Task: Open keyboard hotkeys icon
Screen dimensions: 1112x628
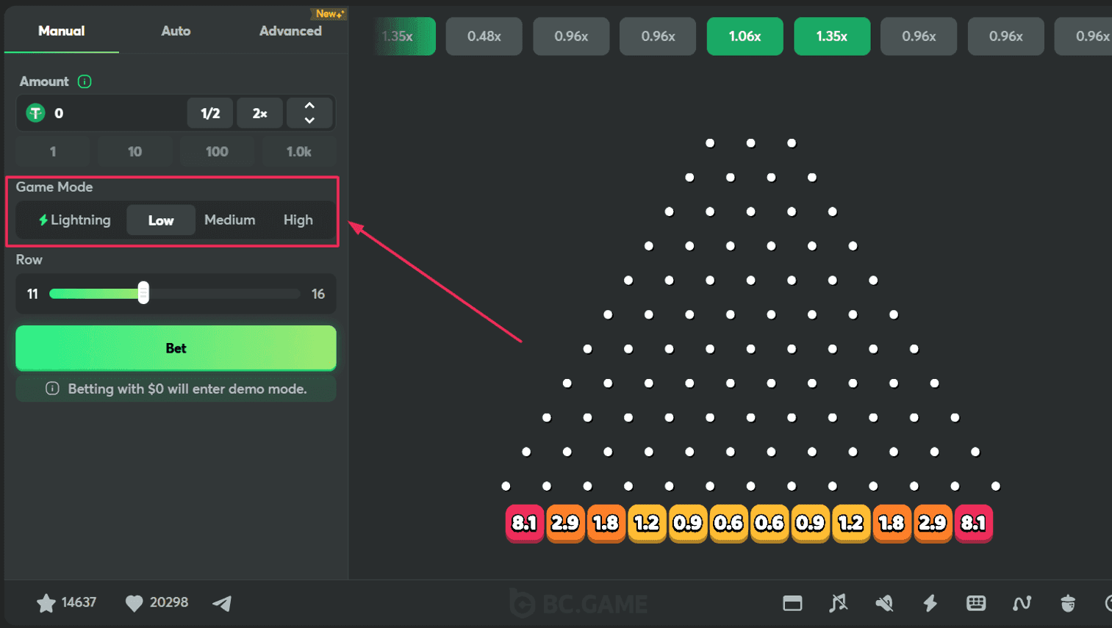Action: [976, 603]
